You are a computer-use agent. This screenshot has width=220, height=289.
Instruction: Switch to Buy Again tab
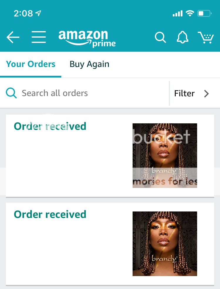point(89,64)
